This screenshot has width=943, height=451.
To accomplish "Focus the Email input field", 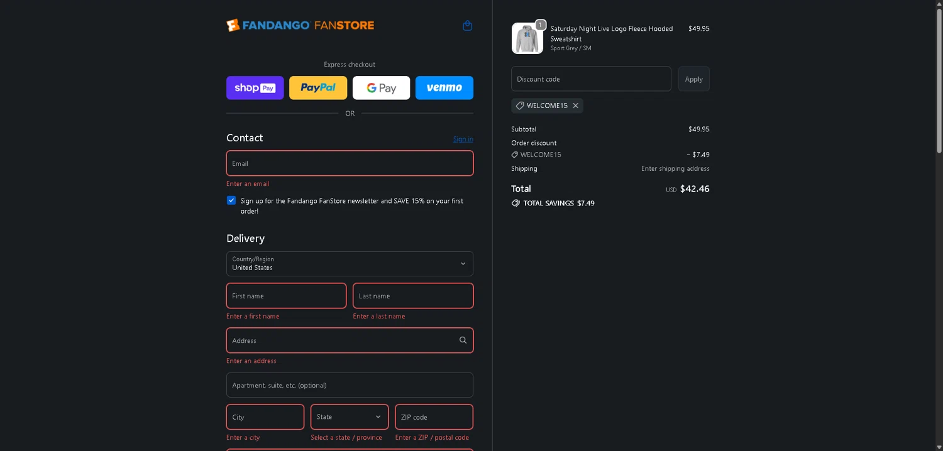I will (350, 163).
